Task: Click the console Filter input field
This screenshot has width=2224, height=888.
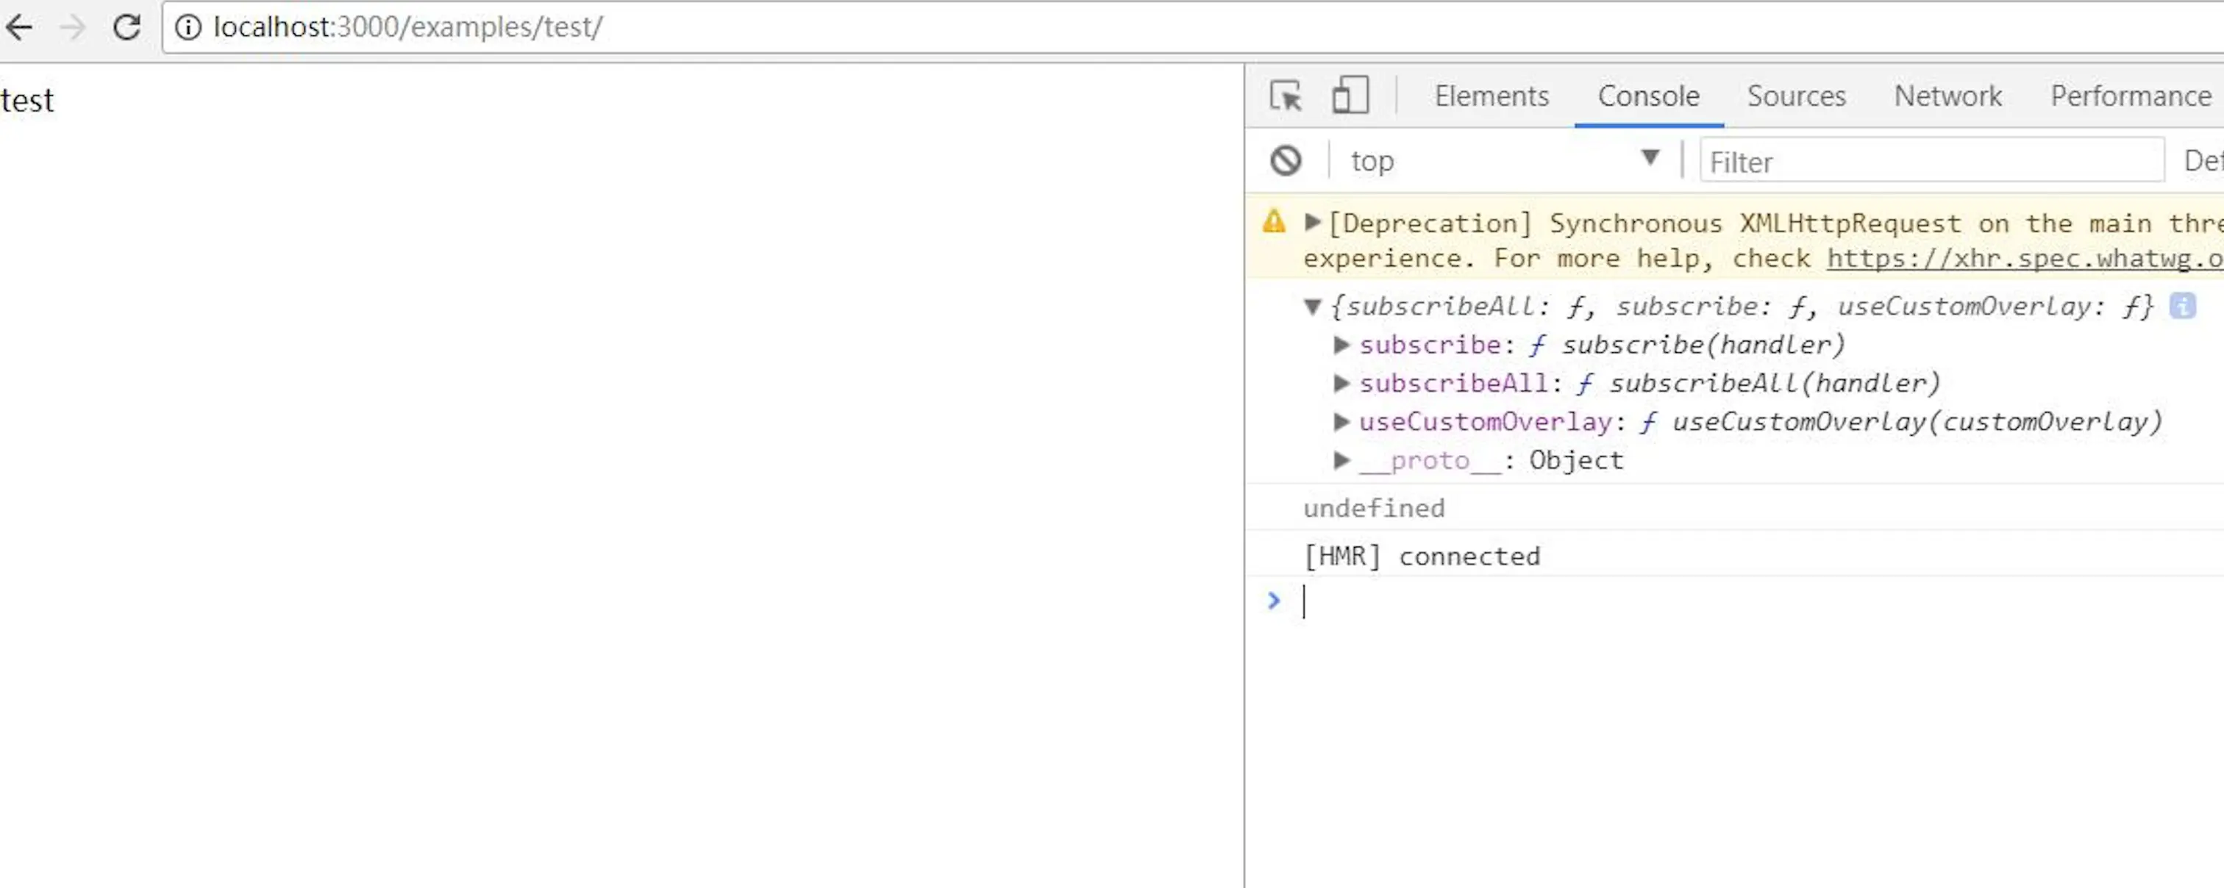Action: 1931,162
